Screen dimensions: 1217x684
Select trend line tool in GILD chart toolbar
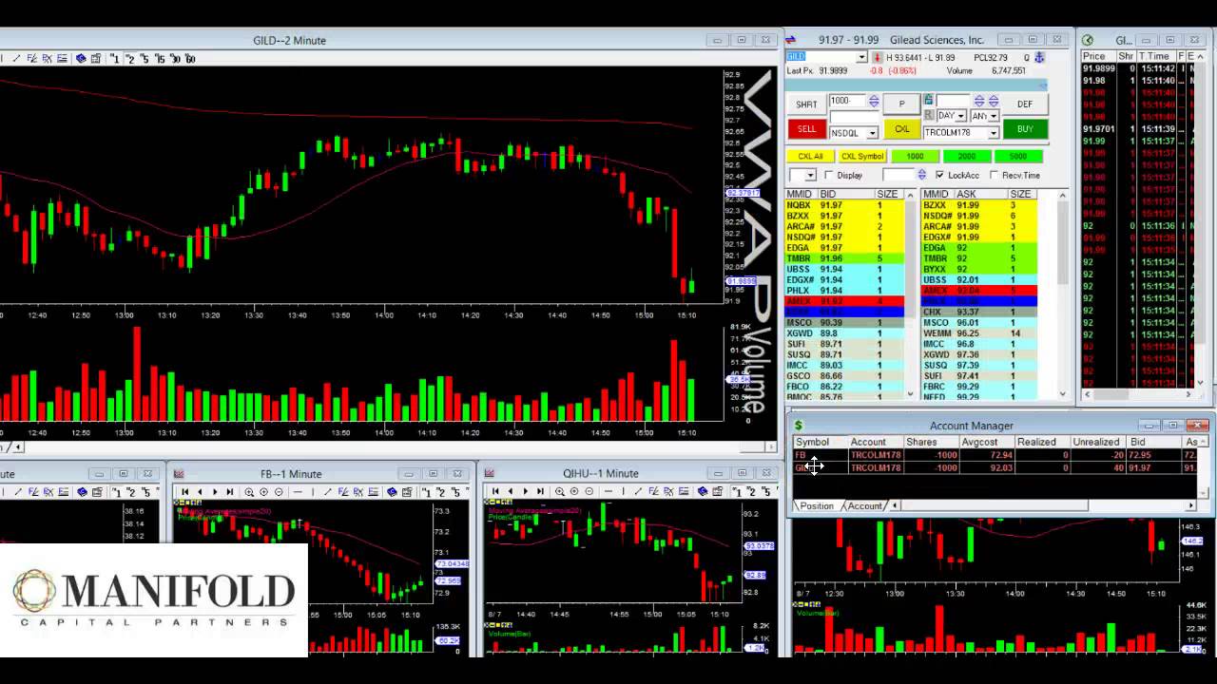coord(16,58)
